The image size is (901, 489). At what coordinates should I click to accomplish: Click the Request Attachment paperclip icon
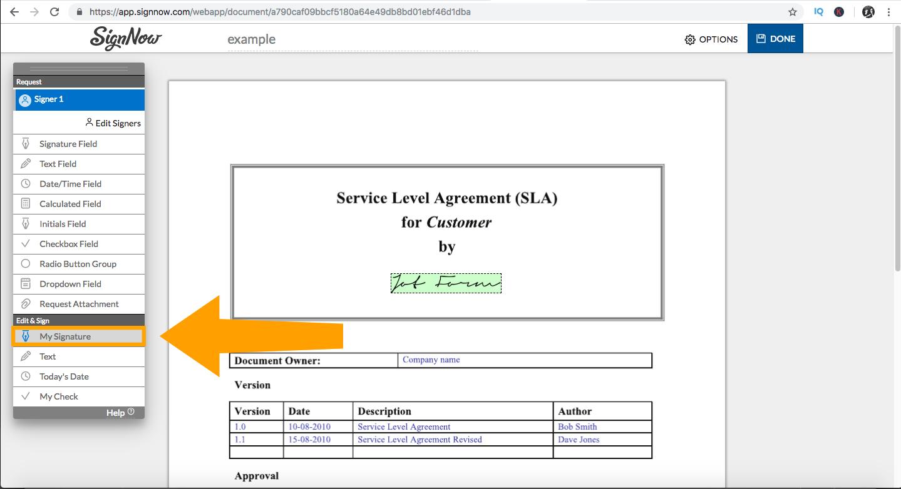(26, 304)
